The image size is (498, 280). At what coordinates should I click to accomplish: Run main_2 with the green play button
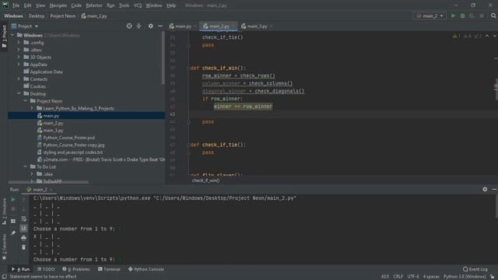point(453,16)
